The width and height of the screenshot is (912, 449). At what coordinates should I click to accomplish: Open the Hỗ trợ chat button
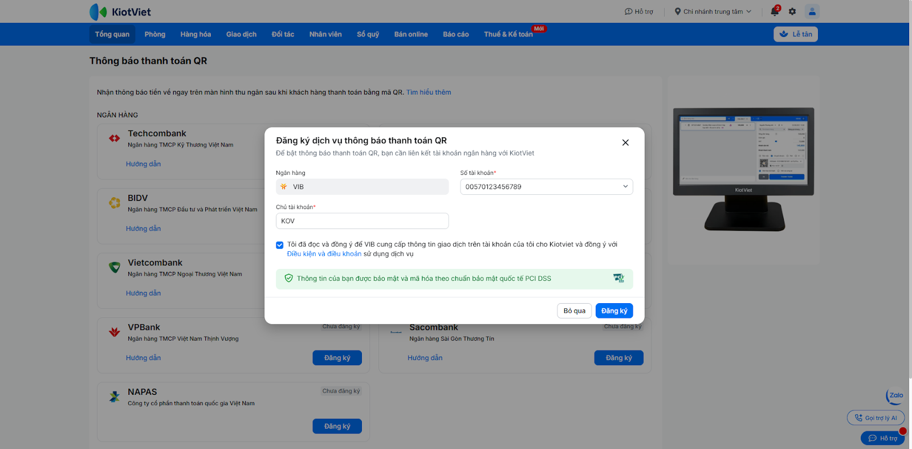[882, 438]
